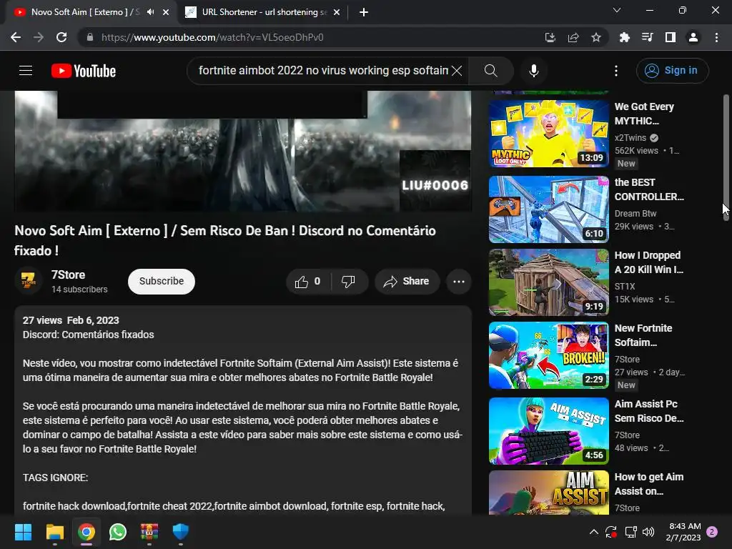The height and width of the screenshot is (549, 732).
Task: Start voice search with the microphone icon
Action: 533,71
